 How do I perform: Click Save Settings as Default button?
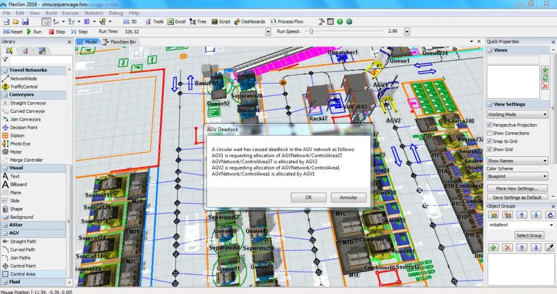(x=517, y=197)
